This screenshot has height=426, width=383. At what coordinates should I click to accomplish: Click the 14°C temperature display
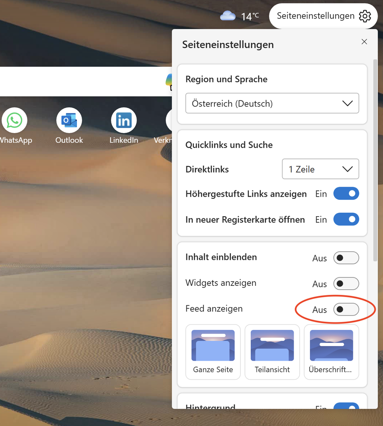click(250, 16)
